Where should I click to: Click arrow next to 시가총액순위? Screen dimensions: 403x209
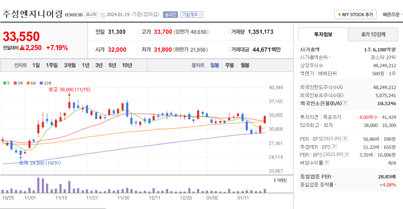(330, 57)
